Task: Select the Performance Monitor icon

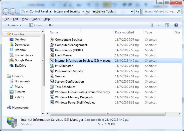Action: [52, 71]
